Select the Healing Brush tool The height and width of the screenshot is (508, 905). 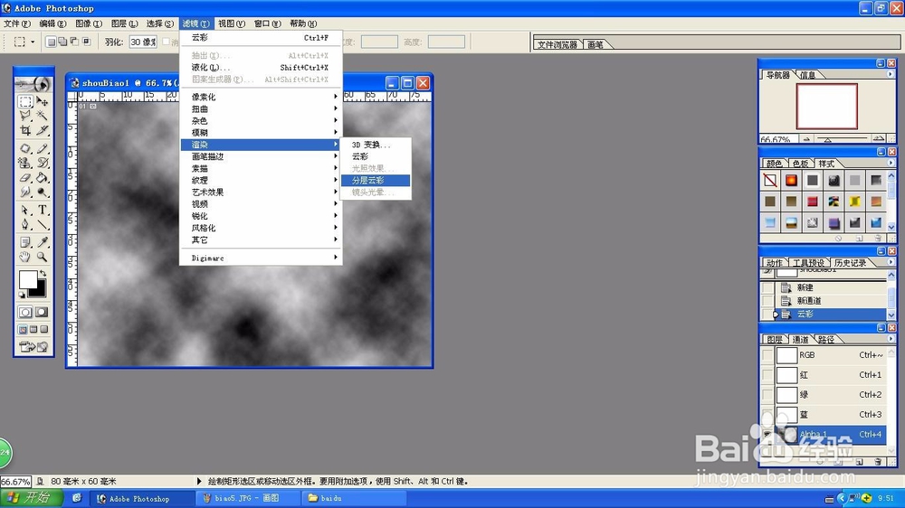click(24, 148)
